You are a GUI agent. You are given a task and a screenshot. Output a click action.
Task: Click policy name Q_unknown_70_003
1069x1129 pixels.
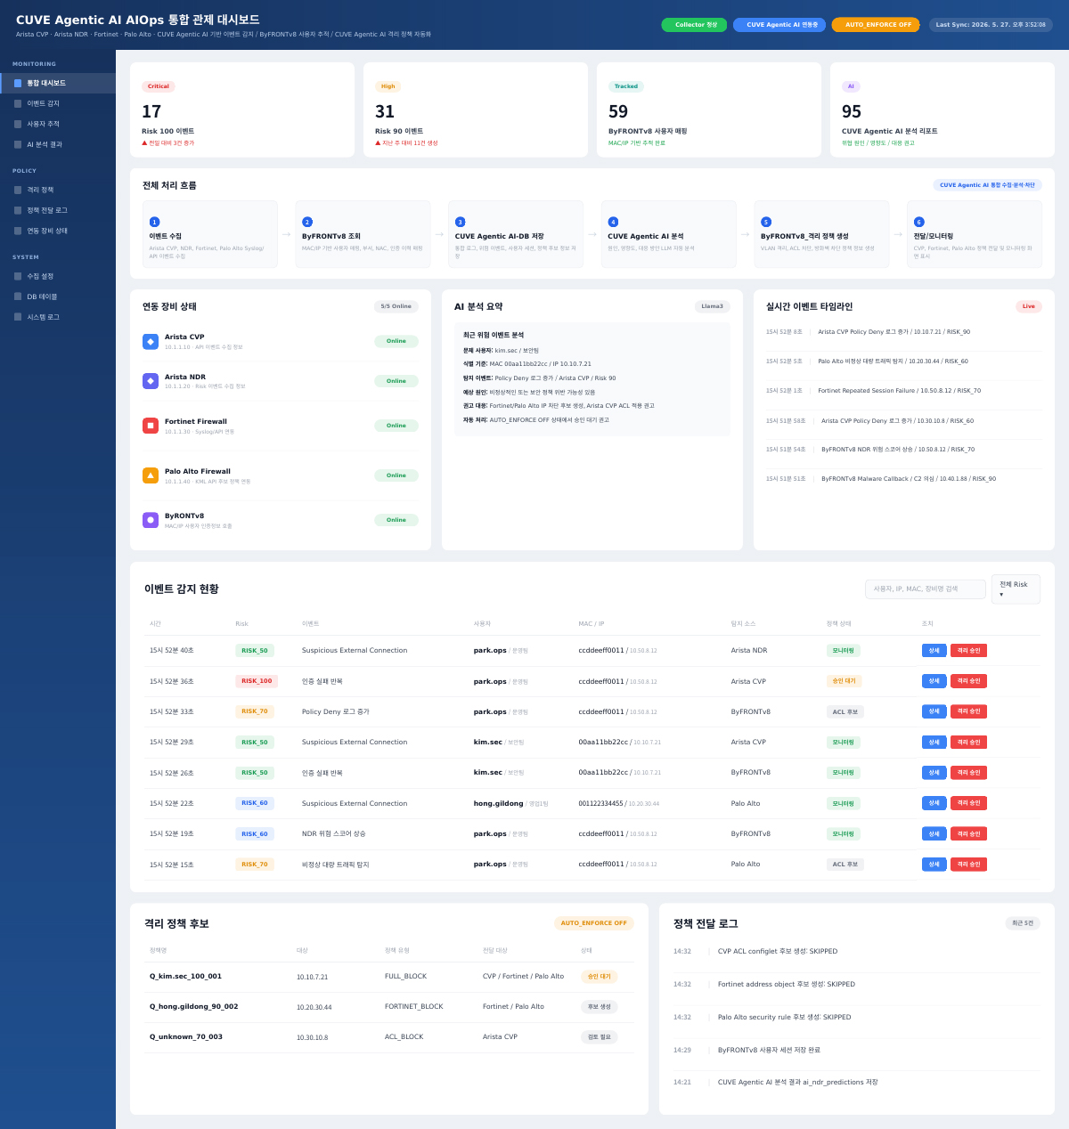coord(186,1037)
